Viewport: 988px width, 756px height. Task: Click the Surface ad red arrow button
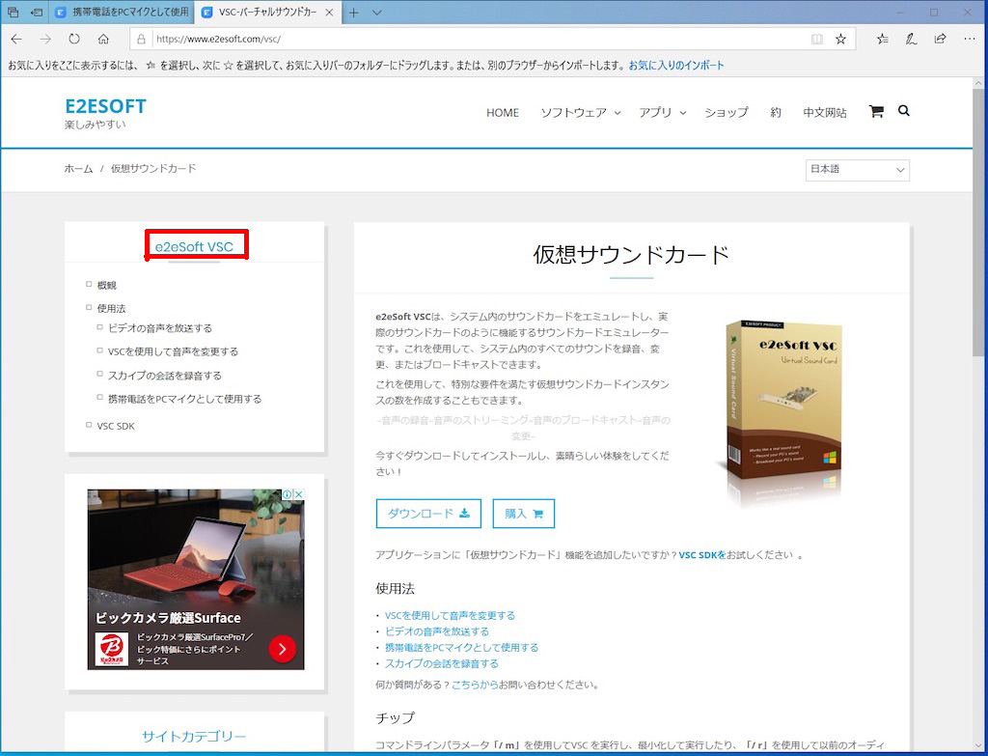(x=283, y=648)
